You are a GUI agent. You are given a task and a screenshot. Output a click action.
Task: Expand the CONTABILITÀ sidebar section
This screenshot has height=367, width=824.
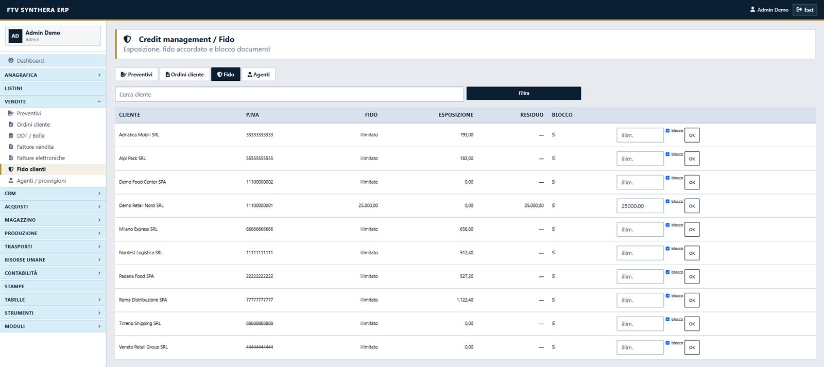click(53, 273)
